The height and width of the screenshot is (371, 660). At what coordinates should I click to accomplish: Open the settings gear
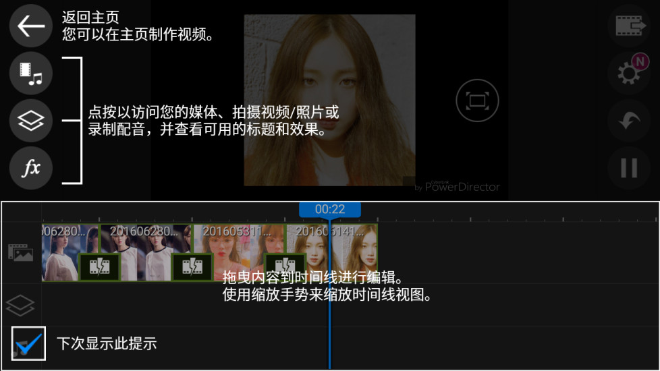[x=629, y=74]
